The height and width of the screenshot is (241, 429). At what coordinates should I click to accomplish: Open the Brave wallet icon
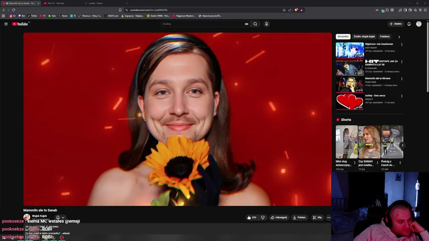point(410,10)
